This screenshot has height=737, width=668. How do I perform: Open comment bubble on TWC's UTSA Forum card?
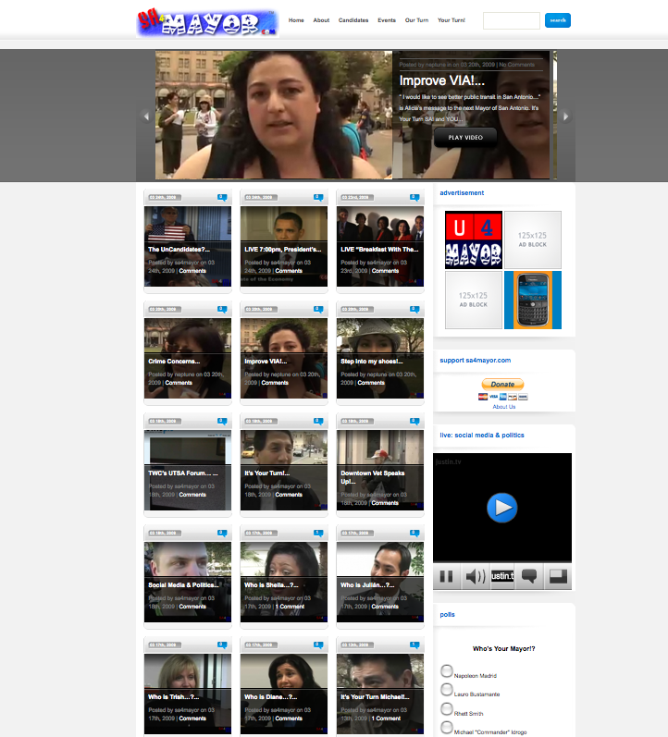pos(222,421)
